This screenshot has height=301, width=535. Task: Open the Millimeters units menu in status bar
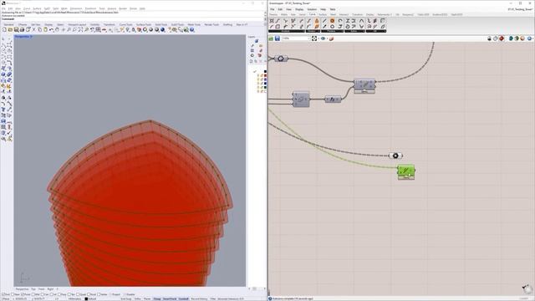pos(74,298)
